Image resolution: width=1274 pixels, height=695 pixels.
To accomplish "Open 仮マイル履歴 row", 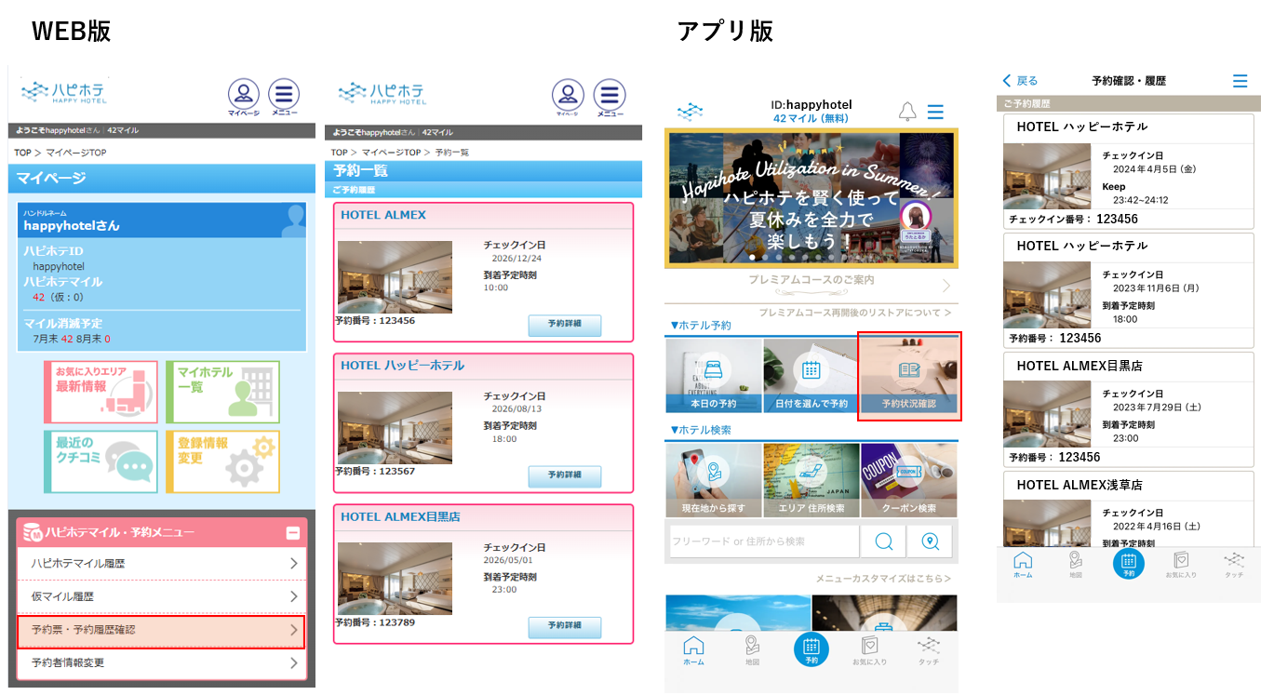I will click(162, 596).
